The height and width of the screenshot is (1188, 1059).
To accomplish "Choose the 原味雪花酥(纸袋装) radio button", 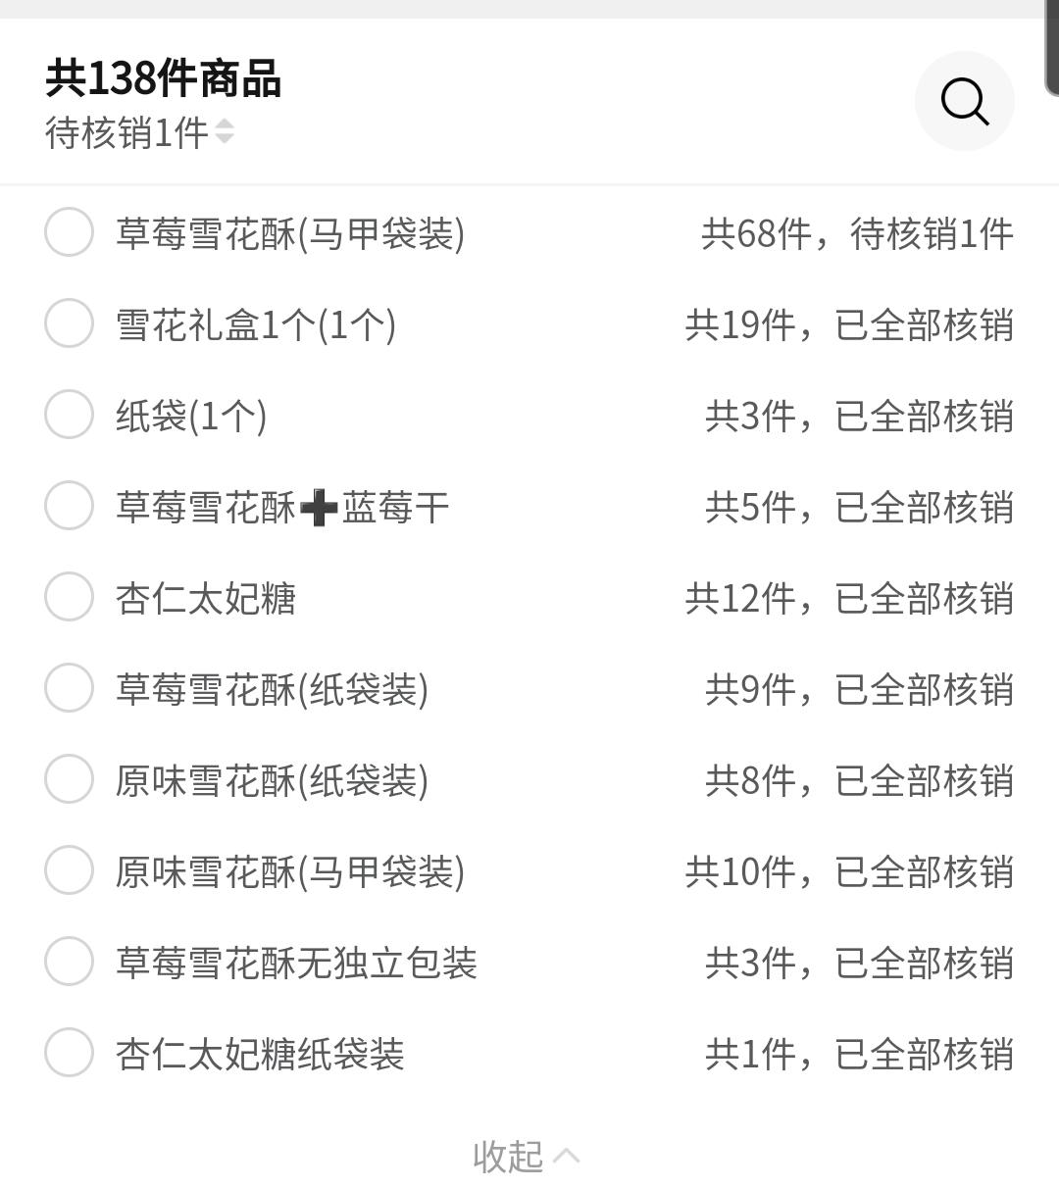I will pyautogui.click(x=69, y=780).
